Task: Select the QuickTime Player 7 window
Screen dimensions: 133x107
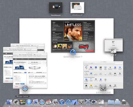Action: coord(73,36)
